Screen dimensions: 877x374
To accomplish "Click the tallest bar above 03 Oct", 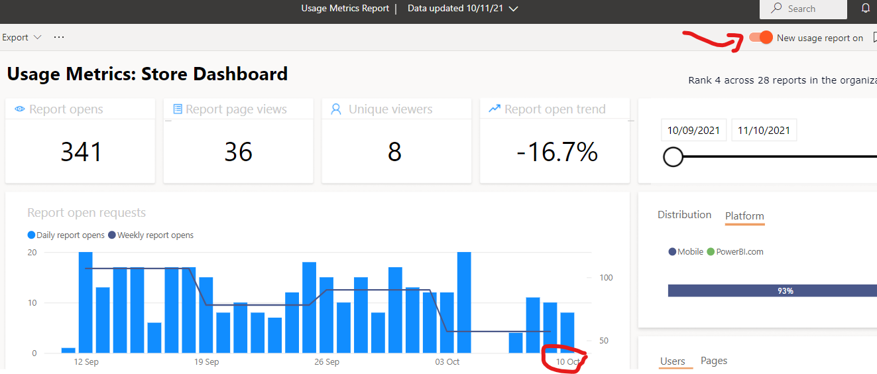I will pos(464,302).
